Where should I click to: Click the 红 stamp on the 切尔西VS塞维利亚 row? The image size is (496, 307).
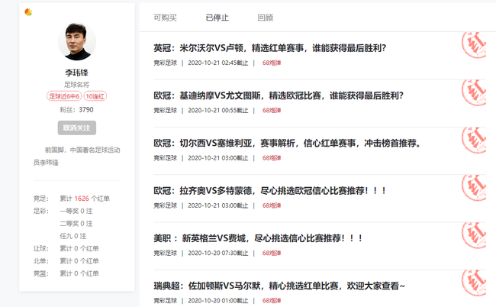(x=474, y=141)
